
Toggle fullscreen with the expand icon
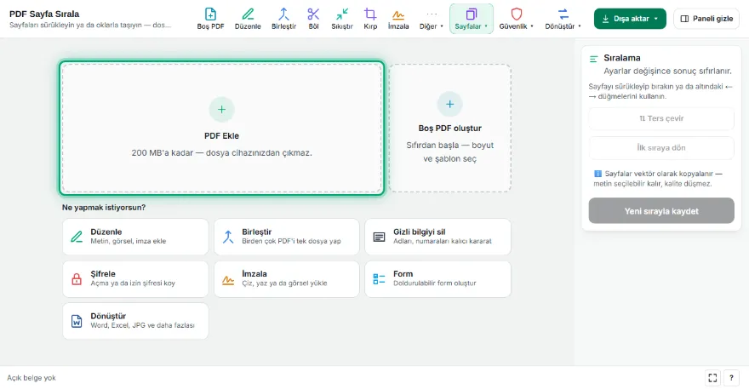tap(712, 378)
